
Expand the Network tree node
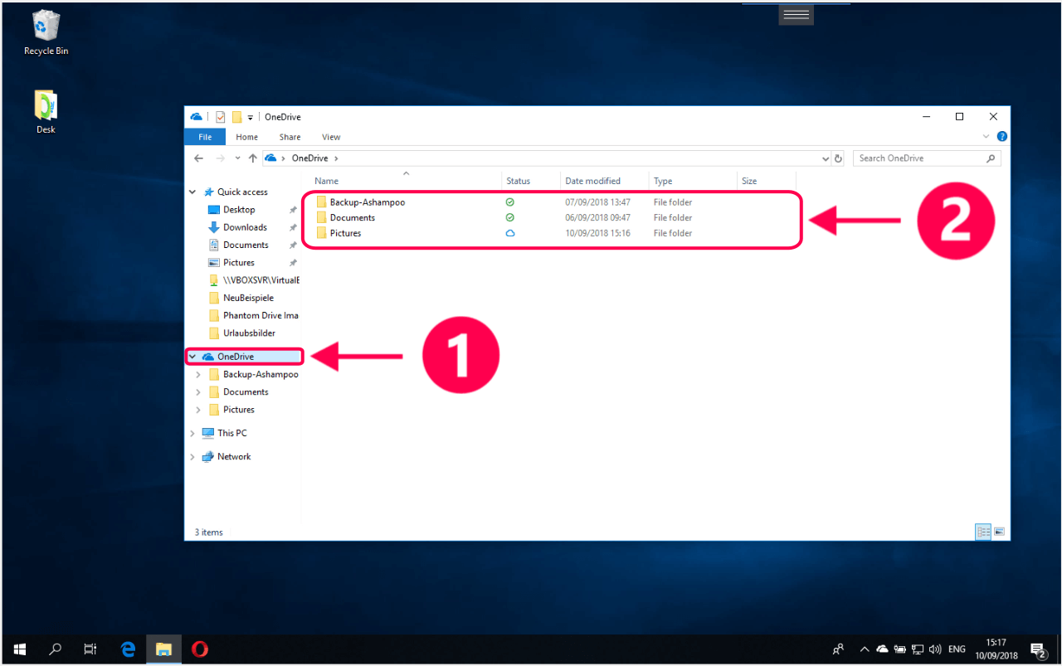tap(192, 457)
